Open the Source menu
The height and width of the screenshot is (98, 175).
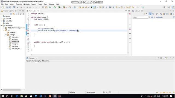point(12,4)
